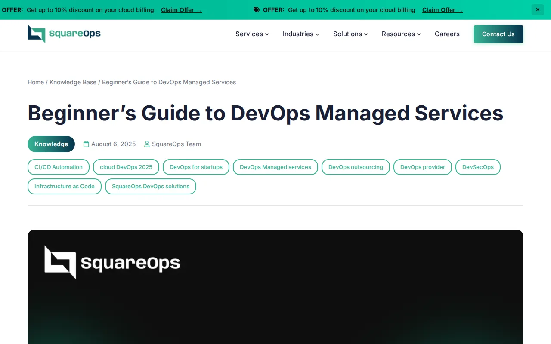
Task: Select the Infrastructure as Code tag
Action: click(65, 187)
